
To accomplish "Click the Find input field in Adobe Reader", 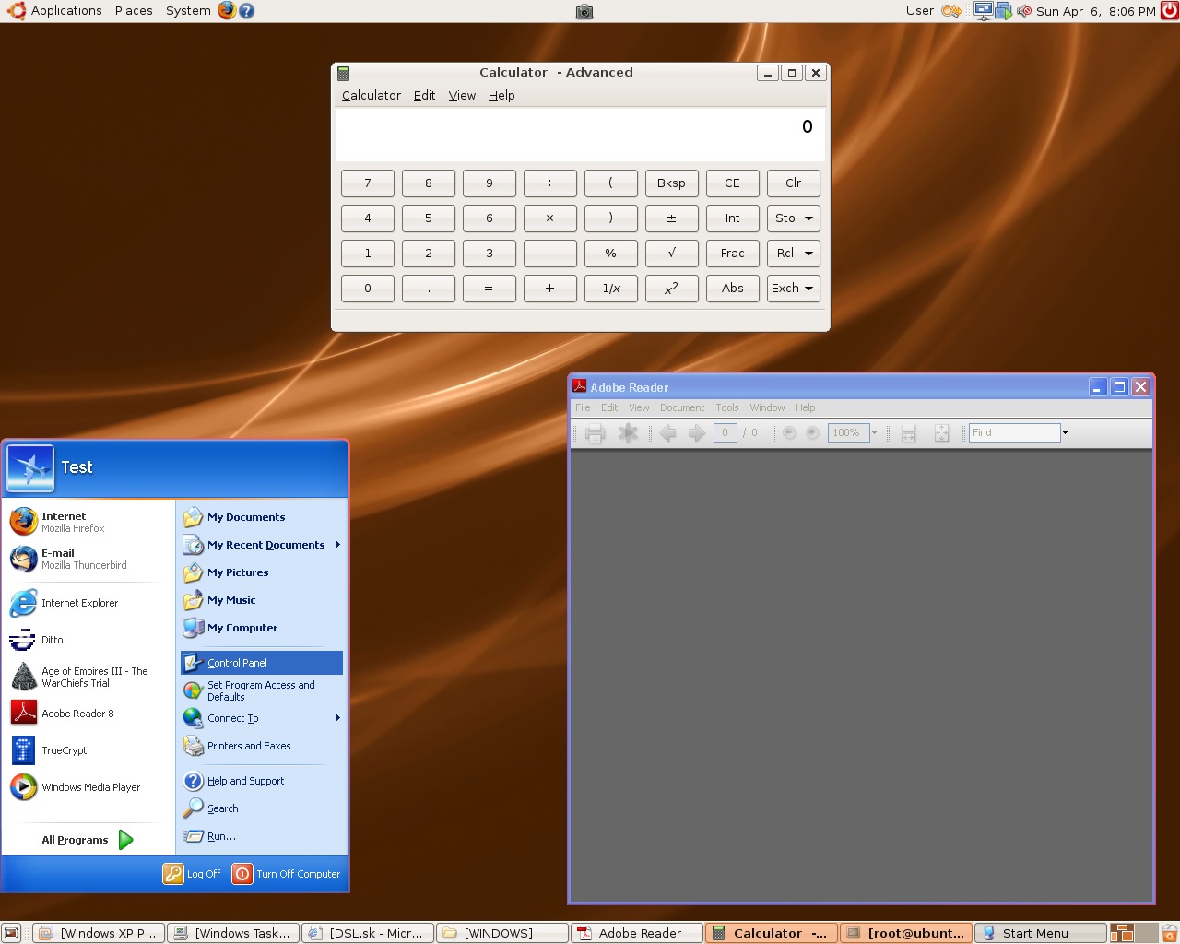I will [1014, 432].
